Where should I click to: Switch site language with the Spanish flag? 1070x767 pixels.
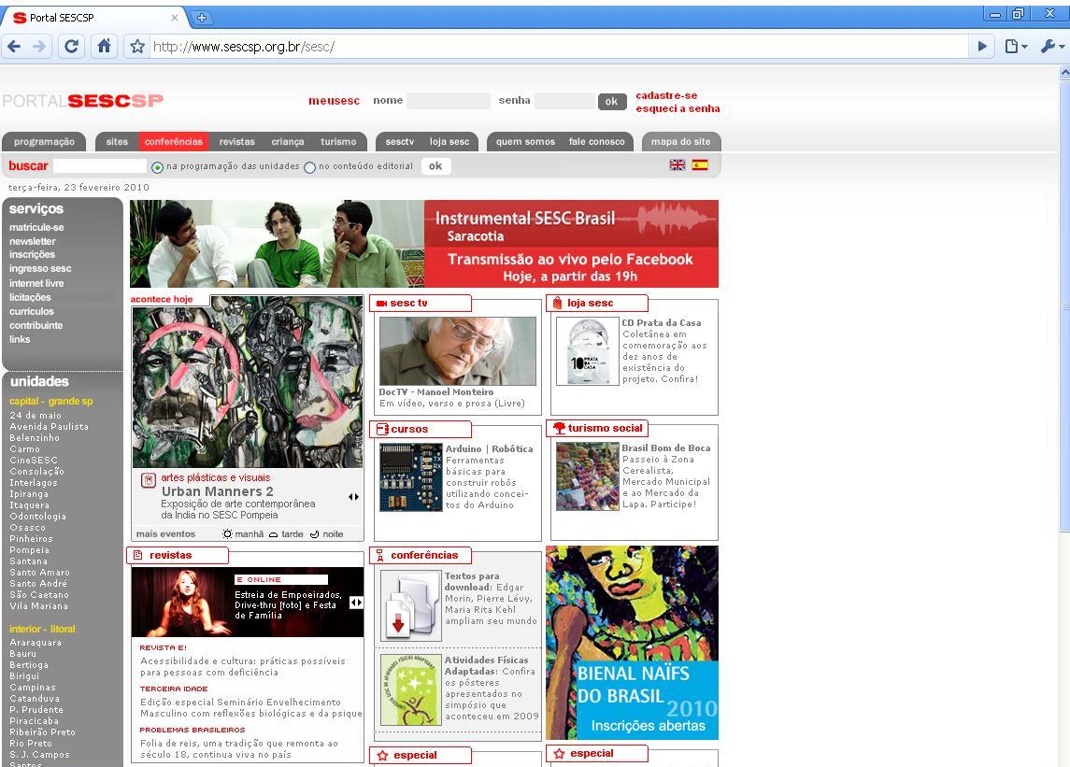700,165
